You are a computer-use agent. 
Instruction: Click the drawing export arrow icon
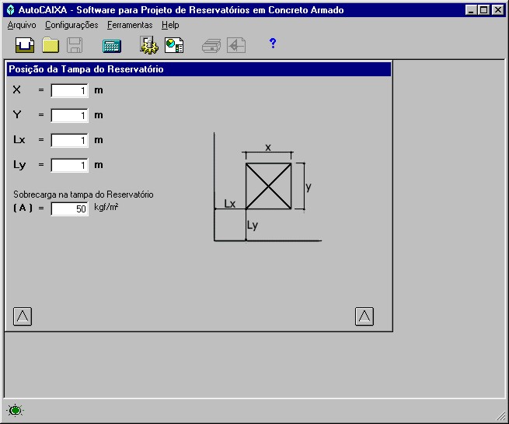tap(236, 45)
